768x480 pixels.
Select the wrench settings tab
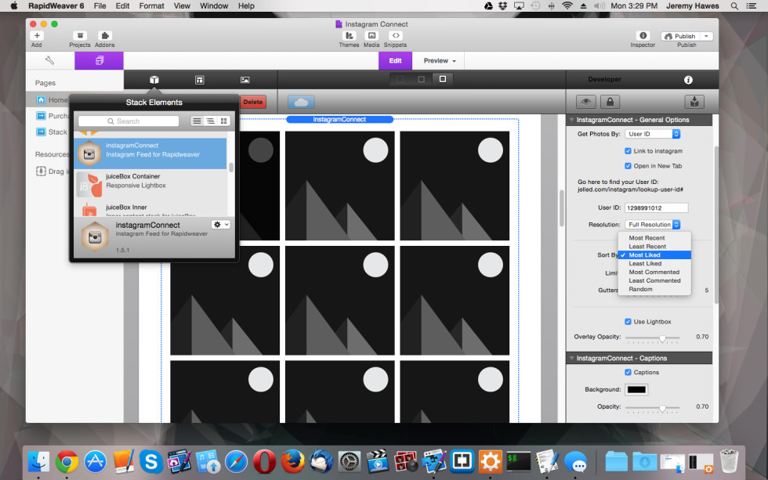pyautogui.click(x=50, y=60)
